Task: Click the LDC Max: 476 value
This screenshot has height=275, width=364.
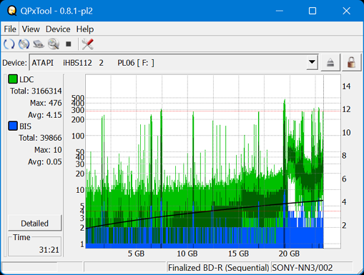Action: pyautogui.click(x=46, y=103)
